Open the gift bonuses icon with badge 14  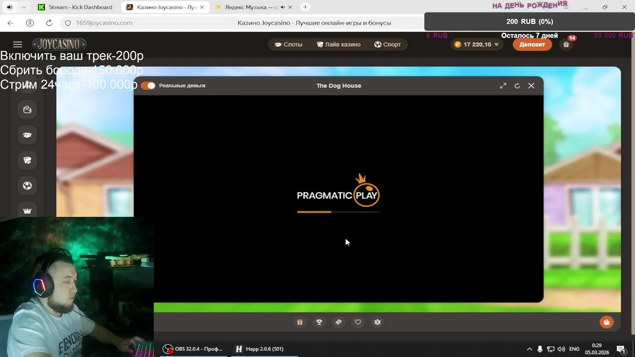click(566, 44)
